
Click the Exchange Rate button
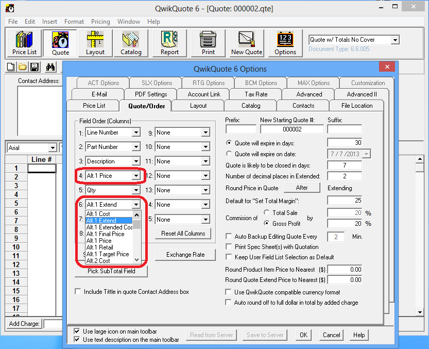tap(185, 255)
